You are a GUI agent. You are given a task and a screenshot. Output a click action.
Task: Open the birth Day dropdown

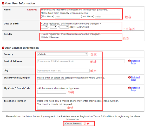44,27
